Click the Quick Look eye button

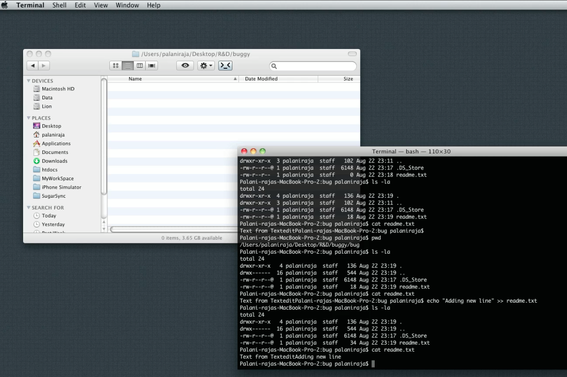[x=185, y=66]
